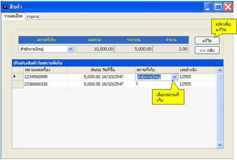Select the row marker for 1234568999
Viewport: 237px width, 160px height.
[x=18, y=77]
